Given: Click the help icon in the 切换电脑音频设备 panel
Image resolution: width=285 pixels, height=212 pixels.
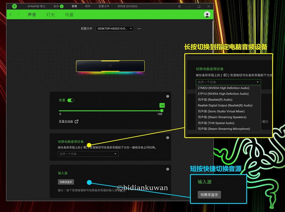Looking at the screenshot, I should pos(167,138).
